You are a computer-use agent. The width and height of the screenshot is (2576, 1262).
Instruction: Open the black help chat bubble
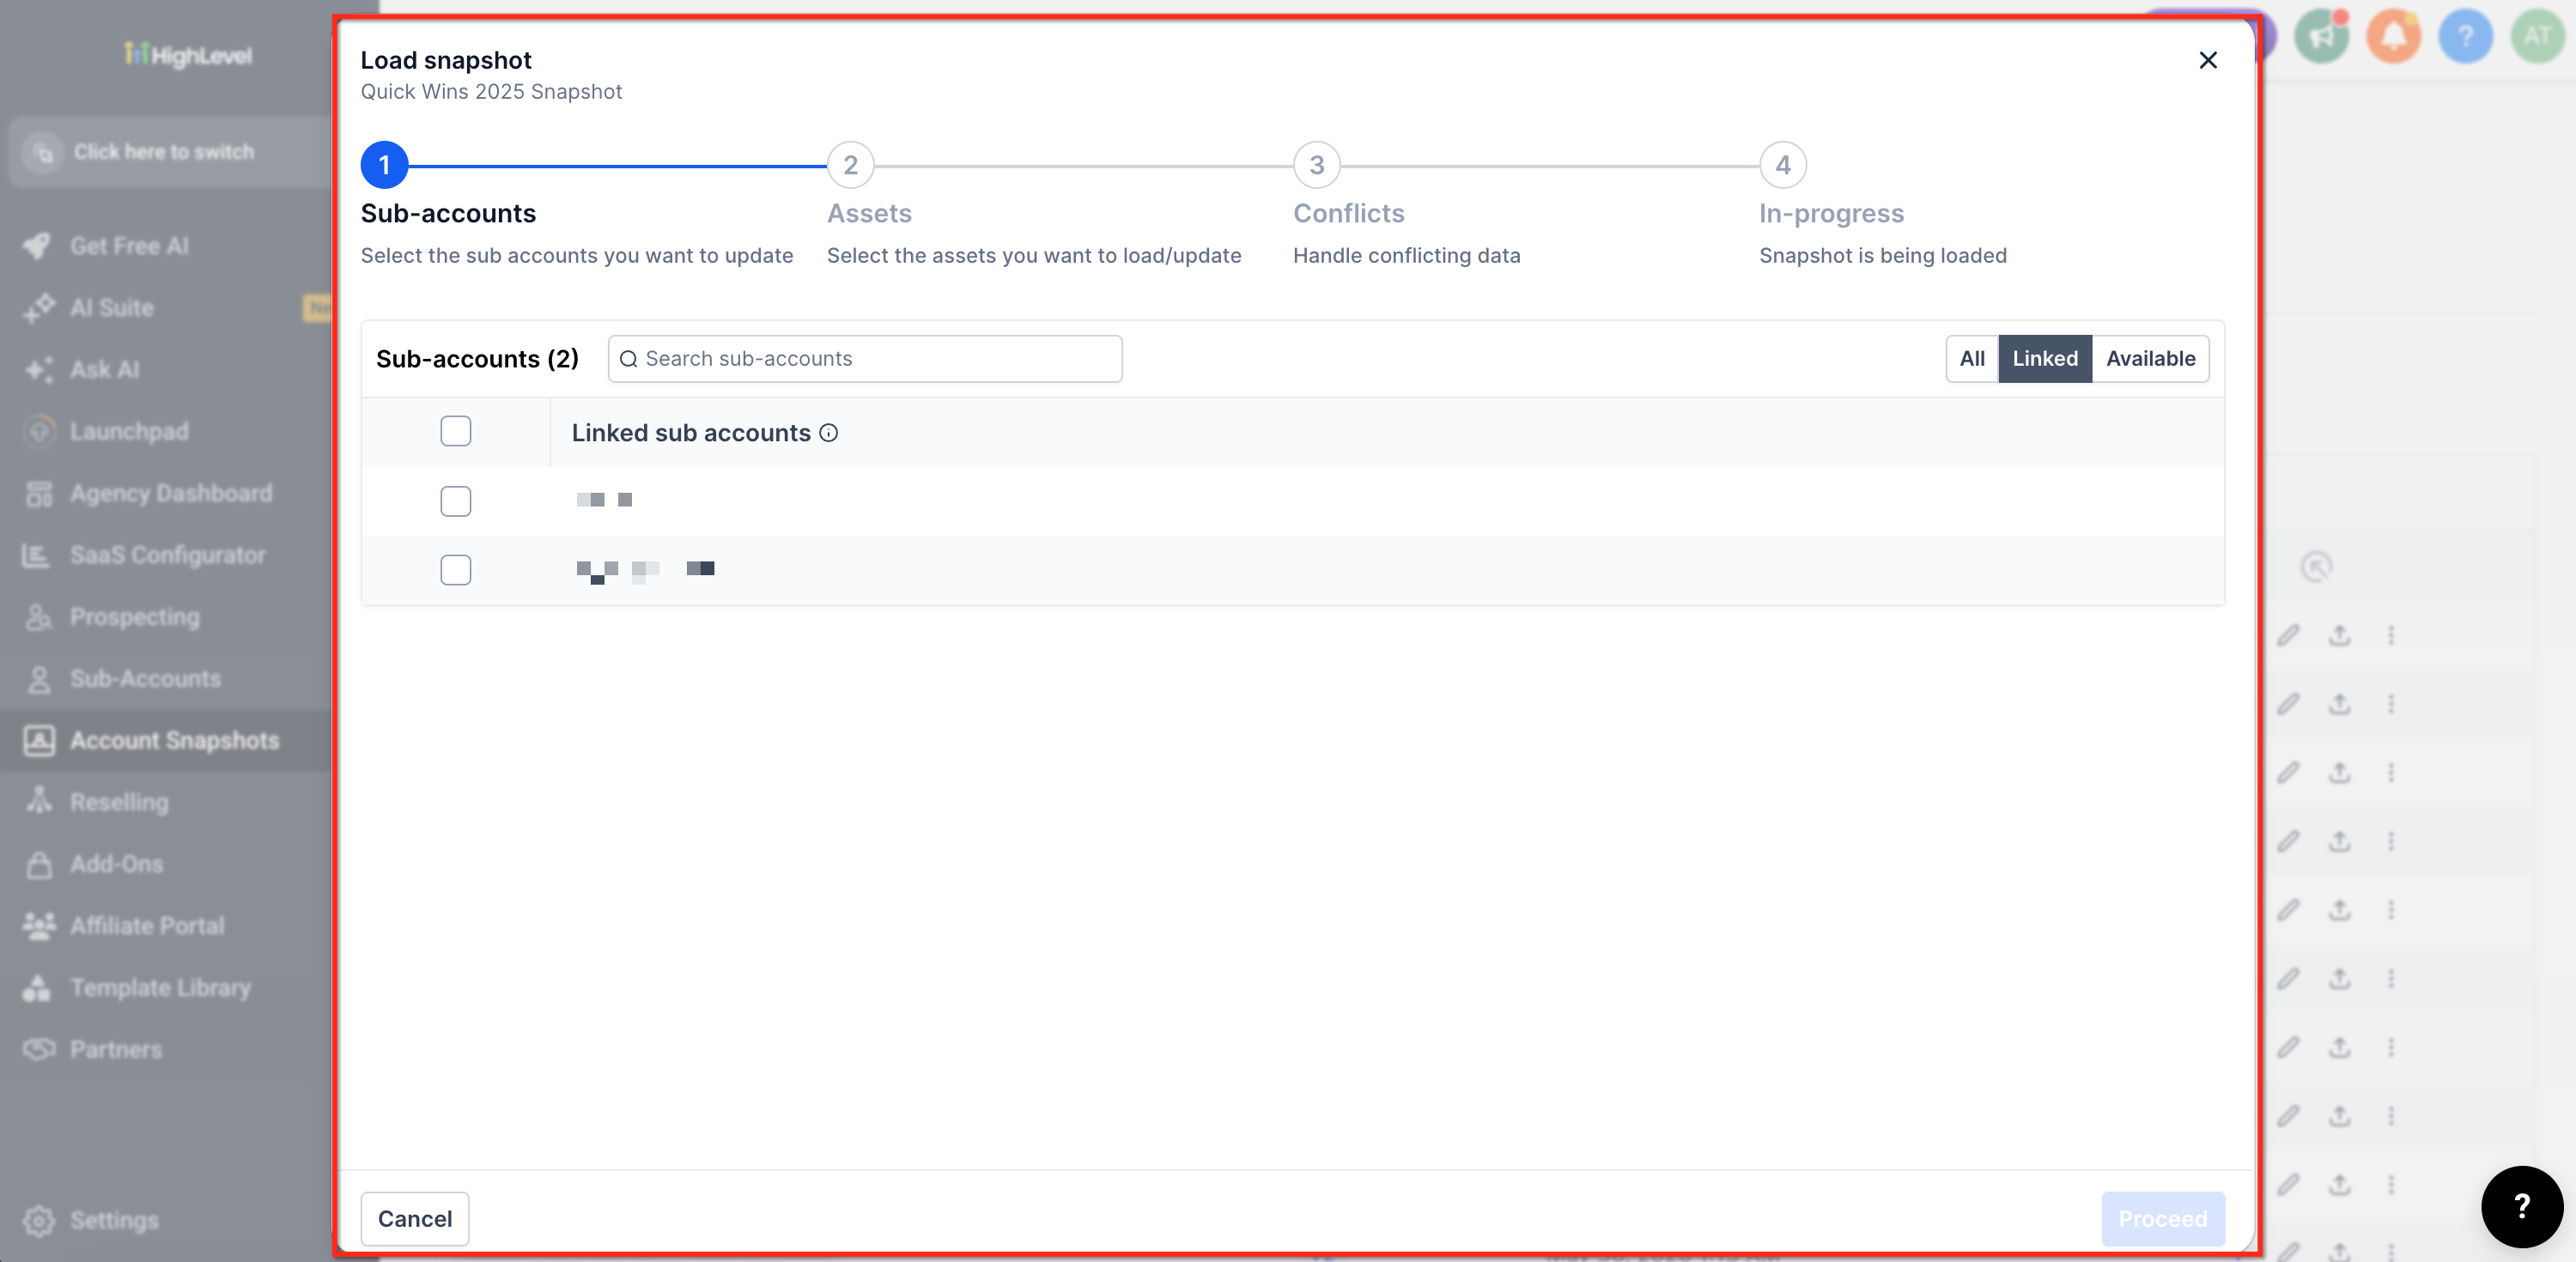pyautogui.click(x=2522, y=1206)
